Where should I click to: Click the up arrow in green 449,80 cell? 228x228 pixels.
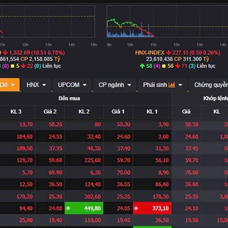68,208
